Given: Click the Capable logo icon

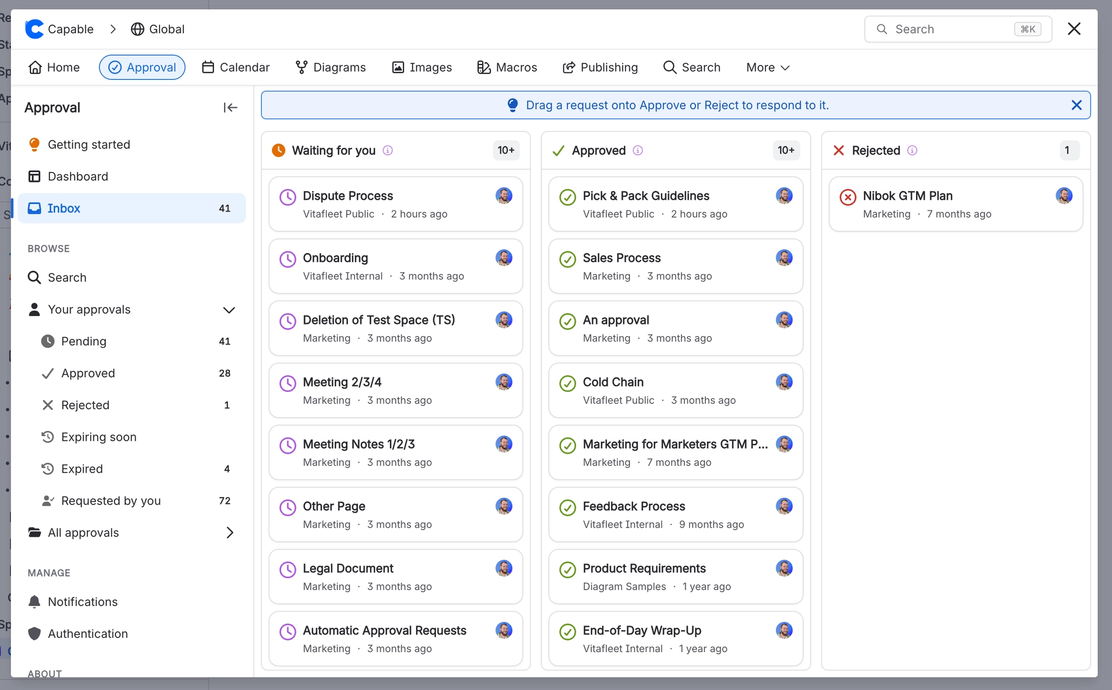Looking at the screenshot, I should coord(34,29).
